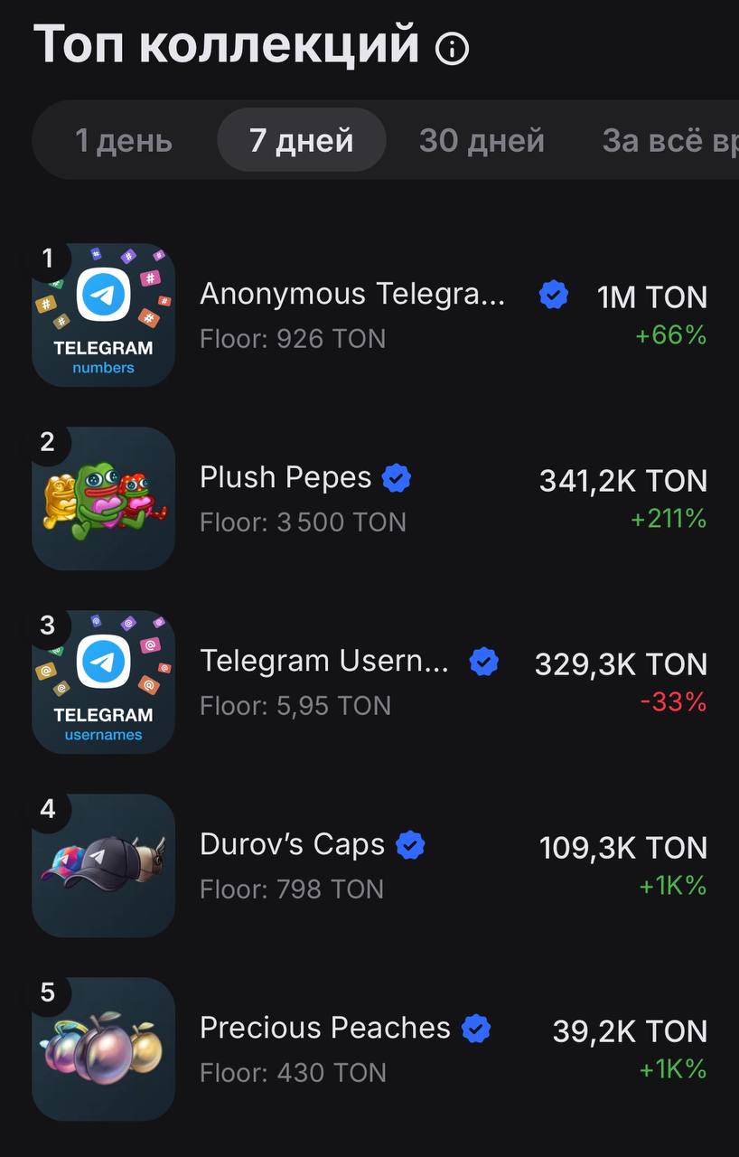Screen dimensions: 739x1157
Task: Open Anonymous Telegram Numbers collection name
Action: point(352,294)
